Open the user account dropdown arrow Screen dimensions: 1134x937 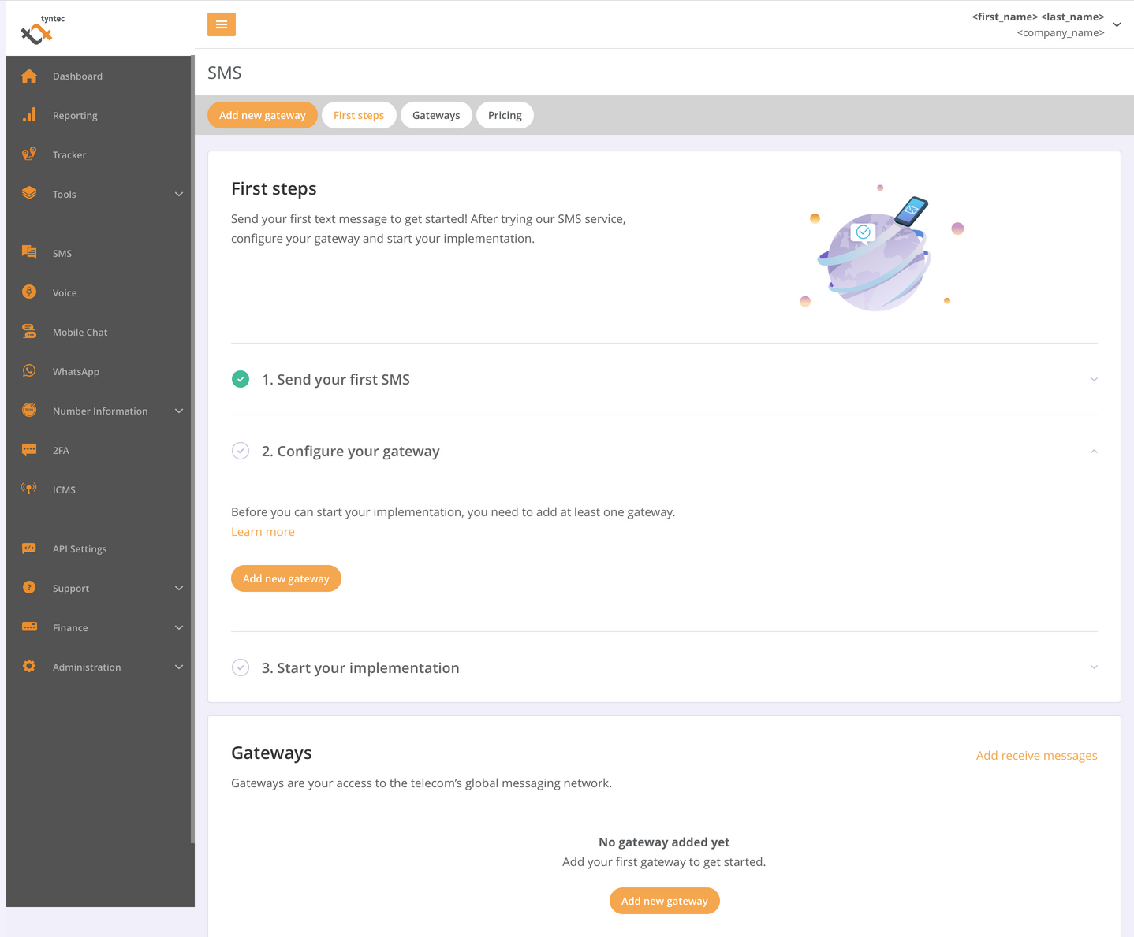point(1117,24)
